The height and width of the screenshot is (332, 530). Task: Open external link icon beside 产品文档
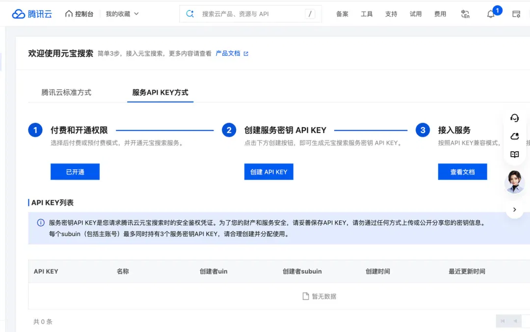tap(246, 54)
